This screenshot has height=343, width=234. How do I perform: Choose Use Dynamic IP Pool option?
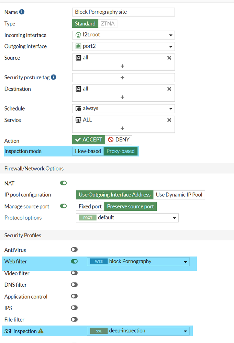(x=179, y=195)
